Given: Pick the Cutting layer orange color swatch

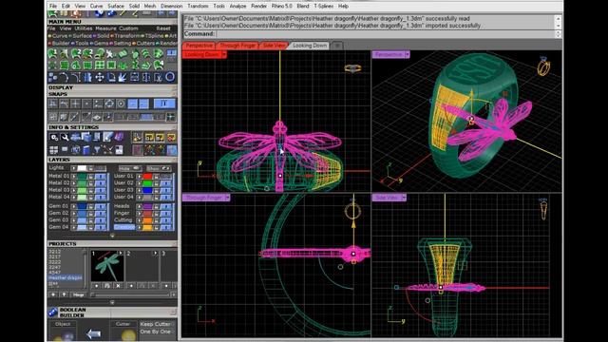Looking at the screenshot, I should tap(147, 220).
